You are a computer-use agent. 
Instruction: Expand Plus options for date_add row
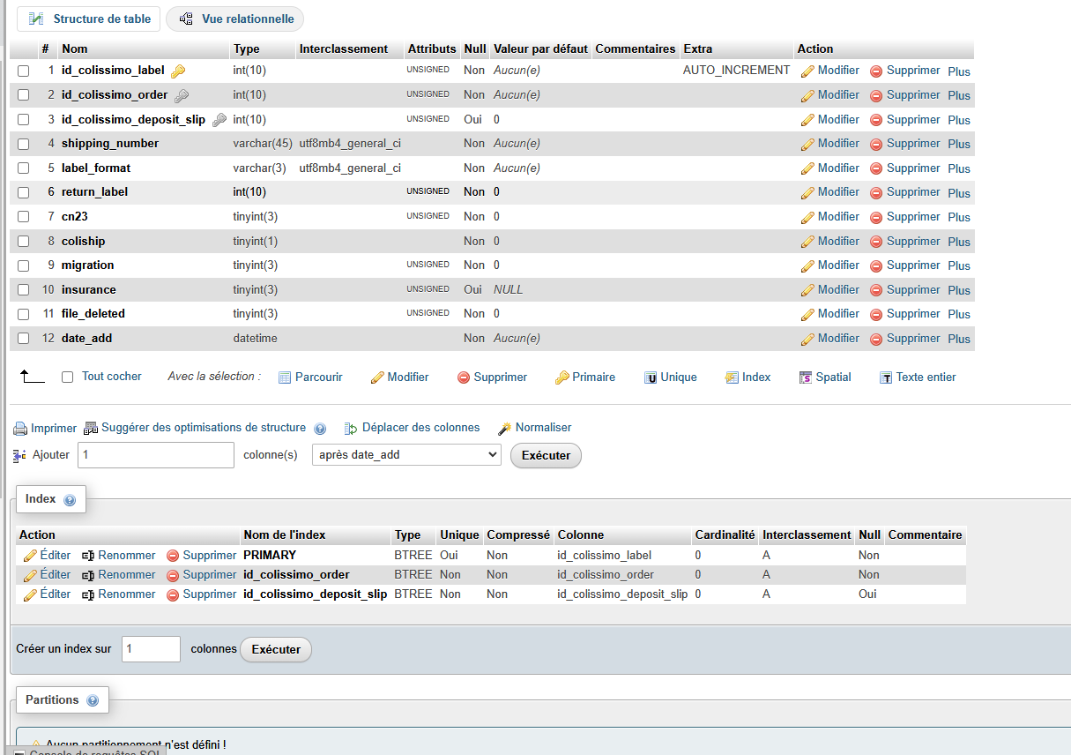pos(959,339)
